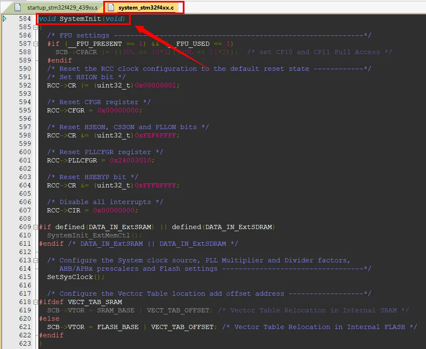Click the 'Disable all interrupts' comment
The height and width of the screenshot is (349, 426).
point(105,202)
